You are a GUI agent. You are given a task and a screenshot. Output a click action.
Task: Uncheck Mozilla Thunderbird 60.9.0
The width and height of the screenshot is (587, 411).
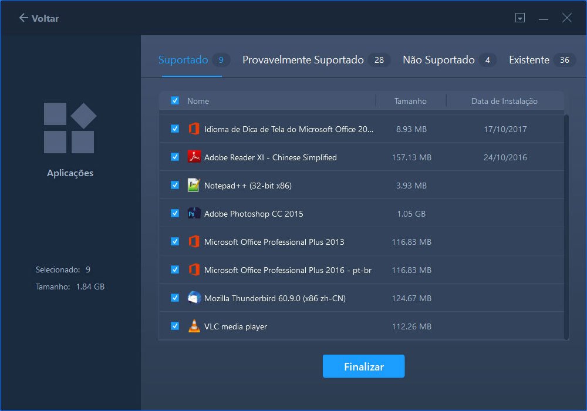[x=175, y=298]
